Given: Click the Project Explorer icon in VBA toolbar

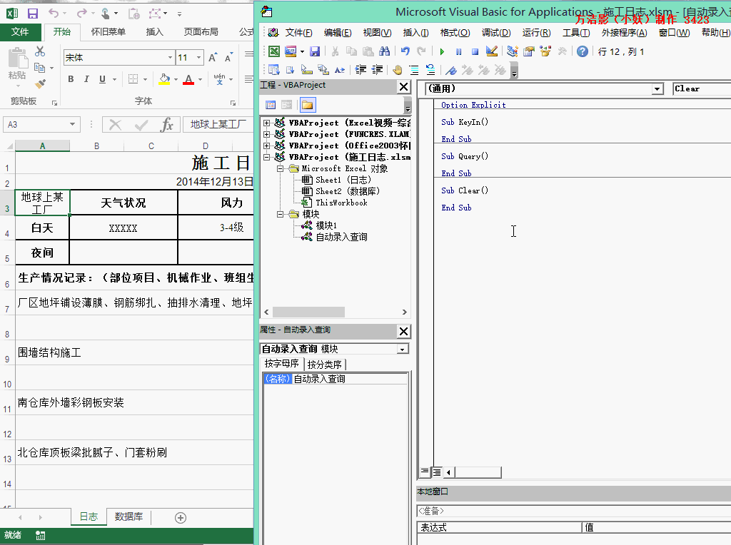Looking at the screenshot, I should coord(513,51).
